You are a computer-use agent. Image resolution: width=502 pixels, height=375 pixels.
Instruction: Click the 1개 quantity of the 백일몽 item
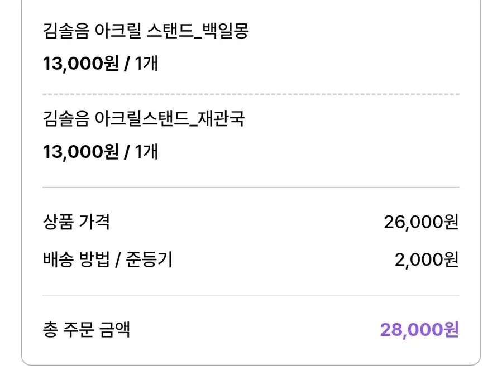pos(146,64)
